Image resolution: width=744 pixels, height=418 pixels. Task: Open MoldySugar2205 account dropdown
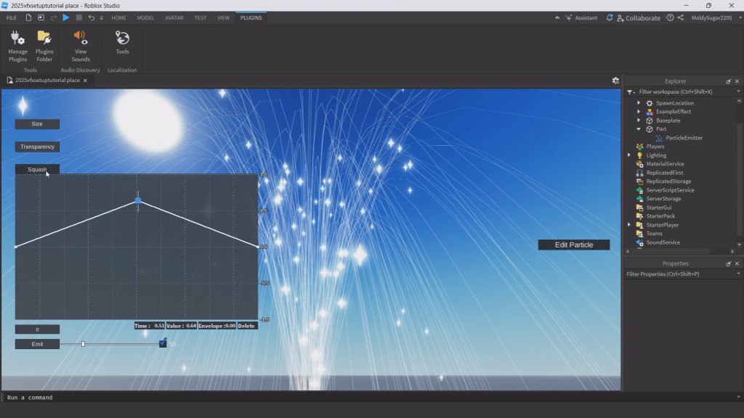pyautogui.click(x=716, y=17)
